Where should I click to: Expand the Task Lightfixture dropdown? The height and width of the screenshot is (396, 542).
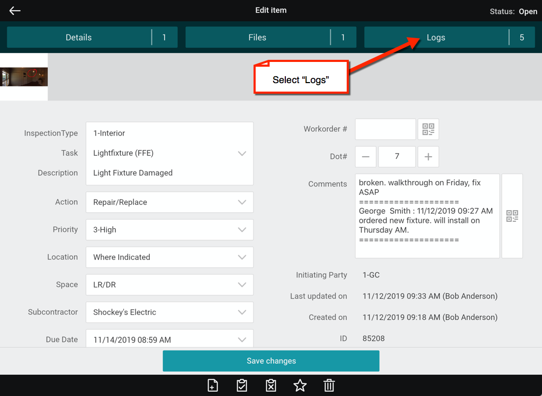point(242,154)
